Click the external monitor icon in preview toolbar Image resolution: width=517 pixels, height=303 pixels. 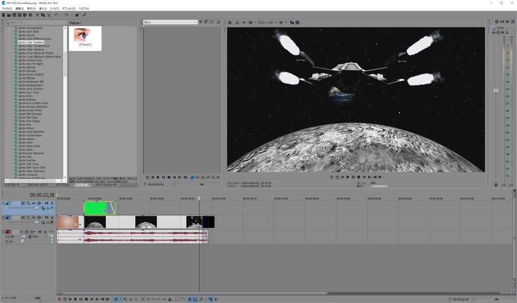237,22
